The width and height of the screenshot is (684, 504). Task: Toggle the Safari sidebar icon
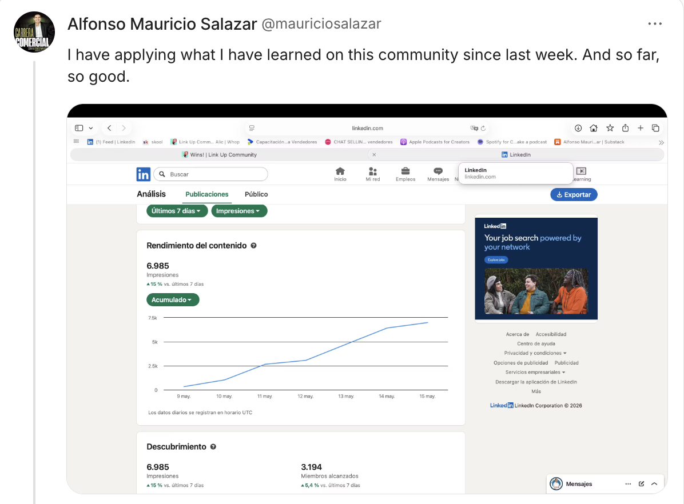tap(79, 128)
